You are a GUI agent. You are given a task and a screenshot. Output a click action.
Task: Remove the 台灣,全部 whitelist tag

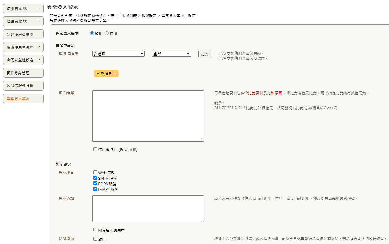click(x=115, y=74)
